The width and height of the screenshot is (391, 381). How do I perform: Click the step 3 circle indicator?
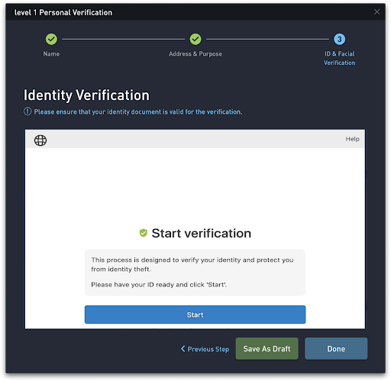click(339, 39)
